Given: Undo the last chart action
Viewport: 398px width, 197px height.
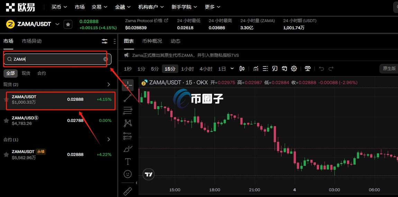Looking at the screenshot, I should pos(322,69).
